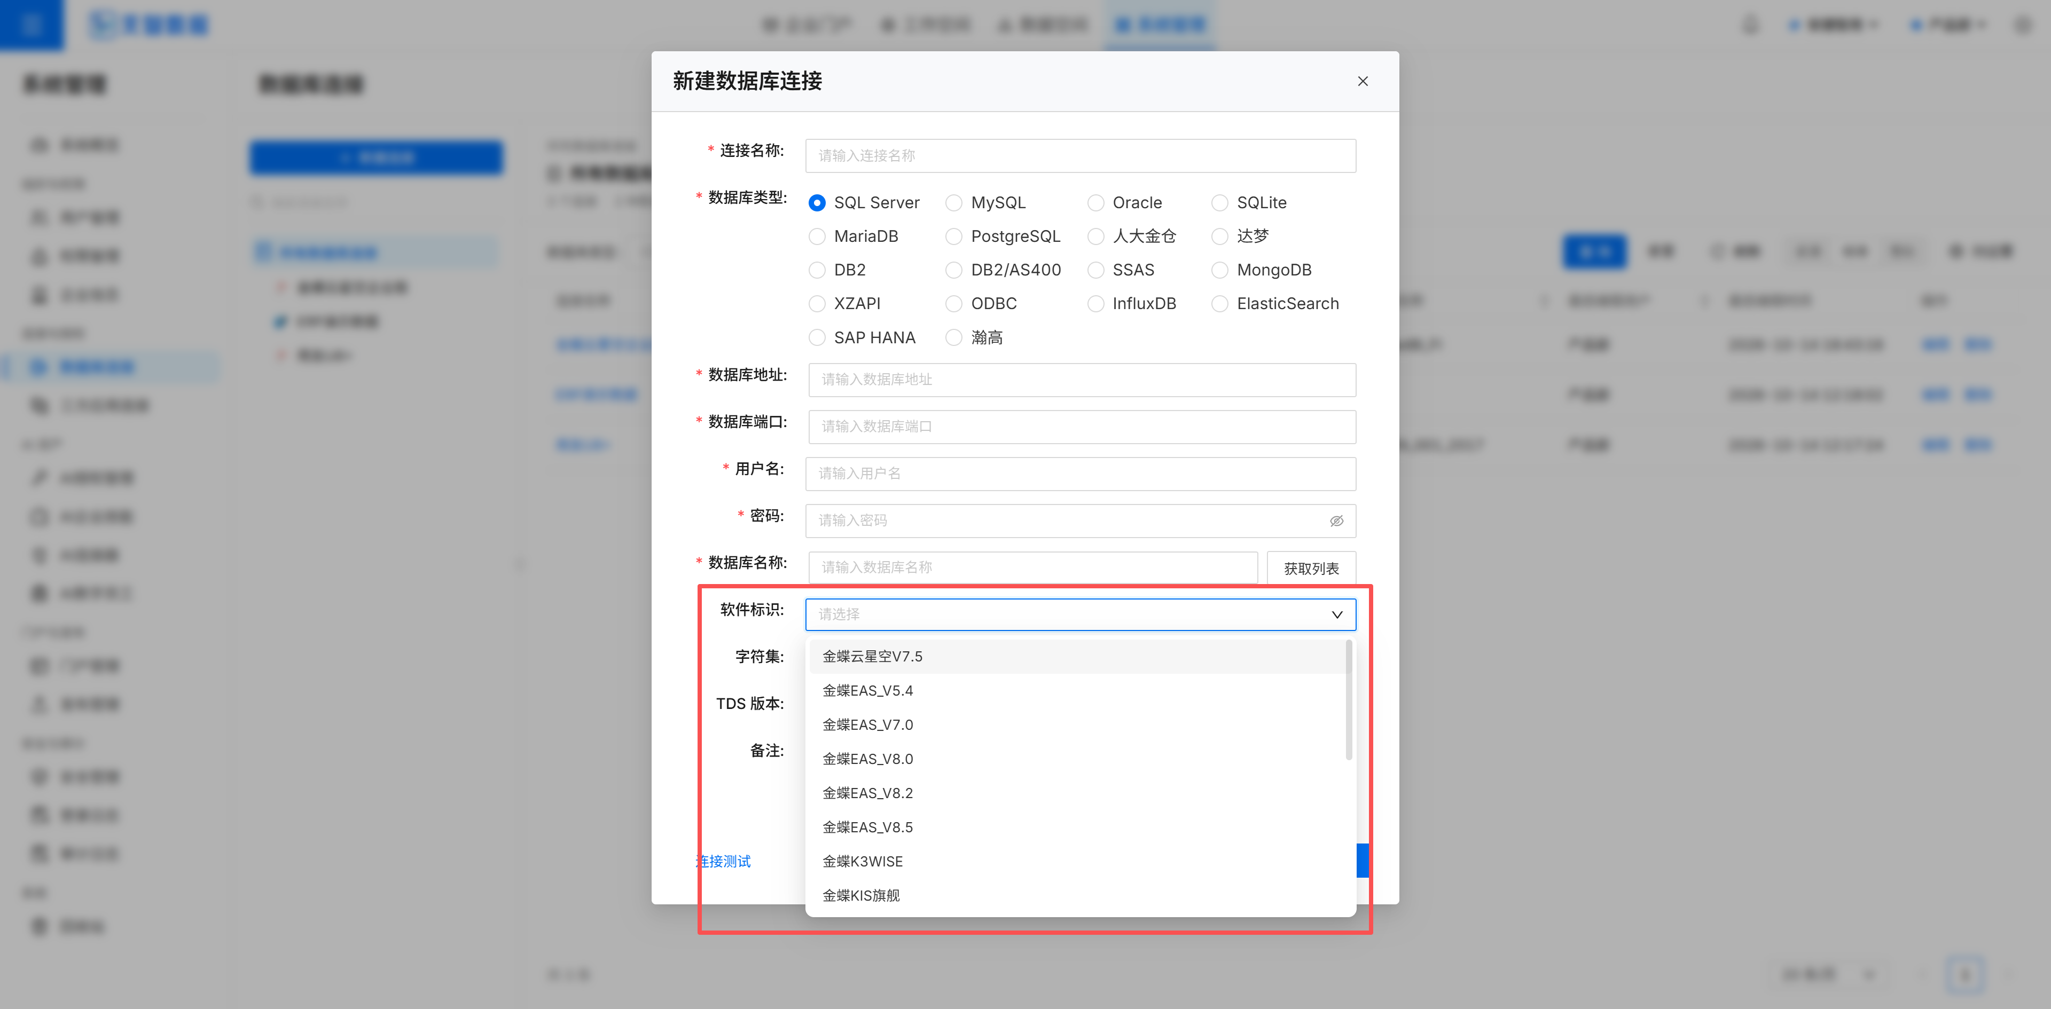Select MySQL database type
Screen dimensions: 2051x1009
985,203
